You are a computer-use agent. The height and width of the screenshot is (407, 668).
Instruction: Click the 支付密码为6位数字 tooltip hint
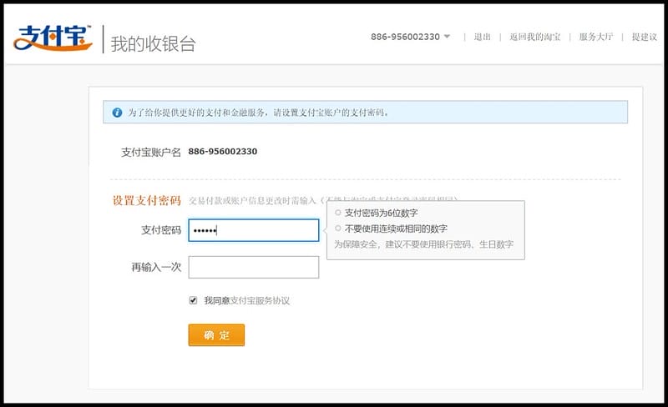(381, 213)
